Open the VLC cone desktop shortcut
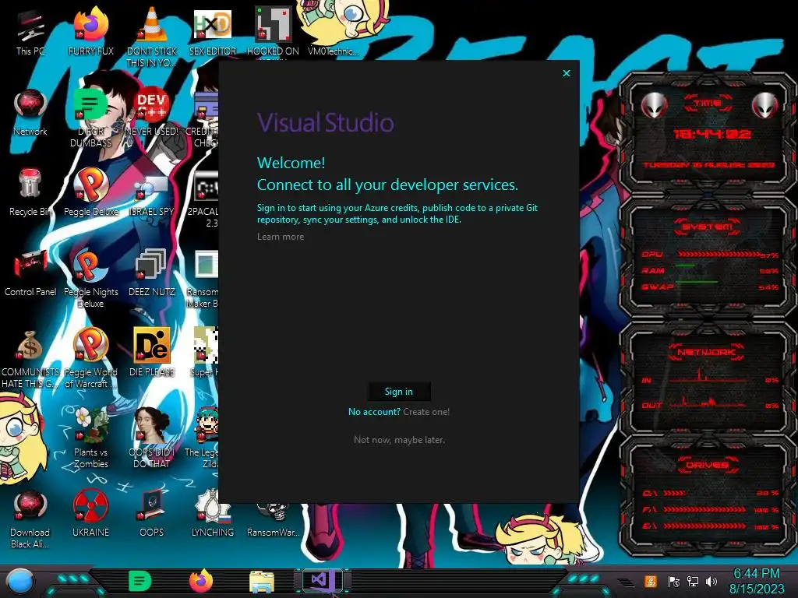Image resolution: width=798 pixels, height=598 pixels. (x=152, y=37)
